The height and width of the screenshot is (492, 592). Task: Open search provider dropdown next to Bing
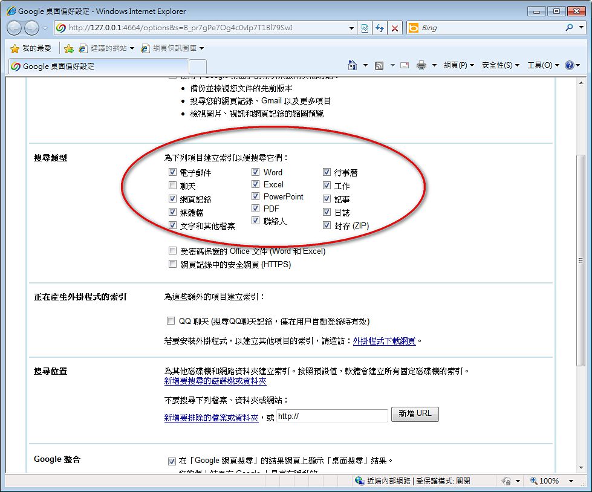pyautogui.click(x=582, y=28)
